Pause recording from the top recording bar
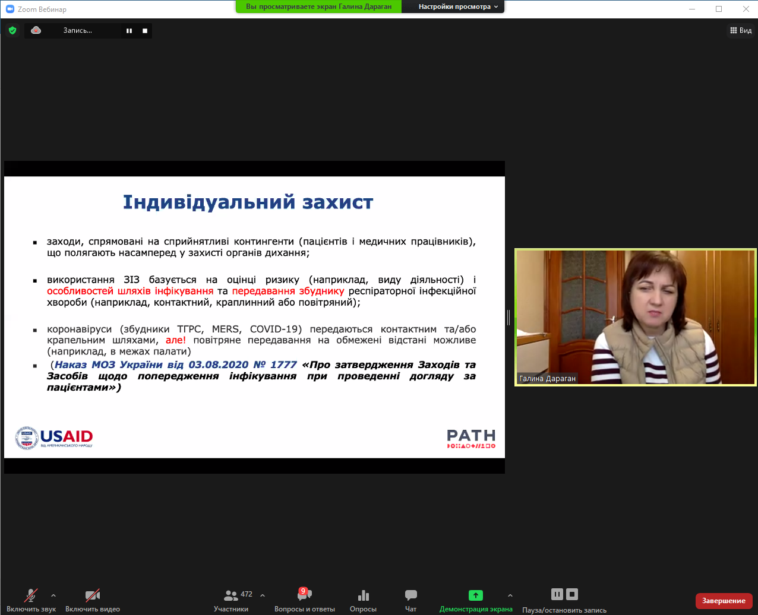The width and height of the screenshot is (758, 615). click(x=129, y=30)
